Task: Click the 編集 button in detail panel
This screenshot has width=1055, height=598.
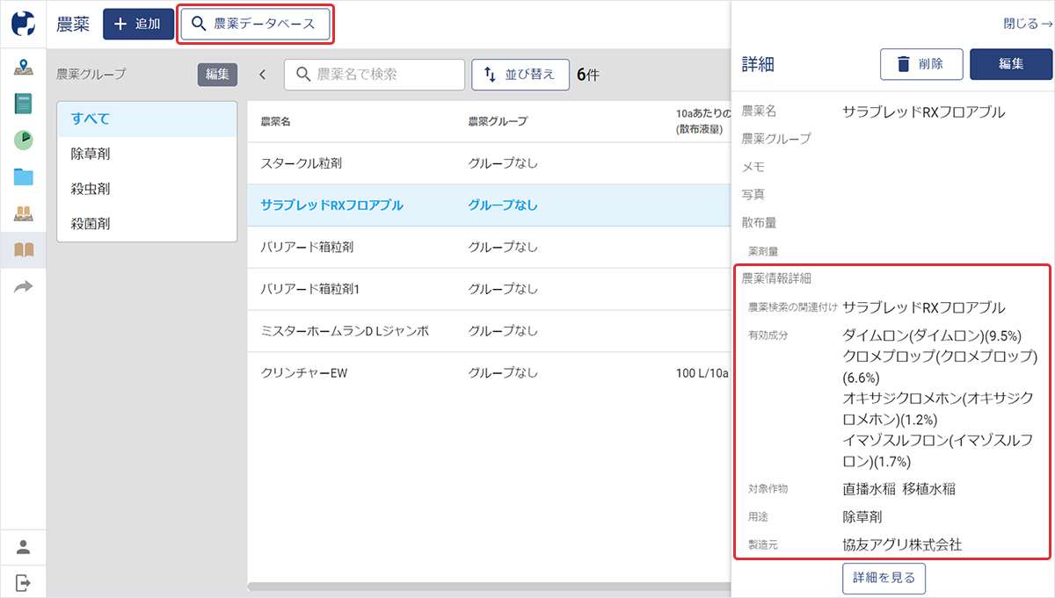Action: coord(1011,64)
